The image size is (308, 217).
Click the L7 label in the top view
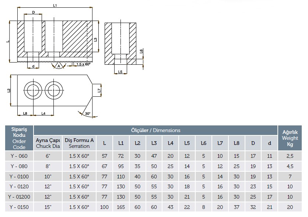99,90
